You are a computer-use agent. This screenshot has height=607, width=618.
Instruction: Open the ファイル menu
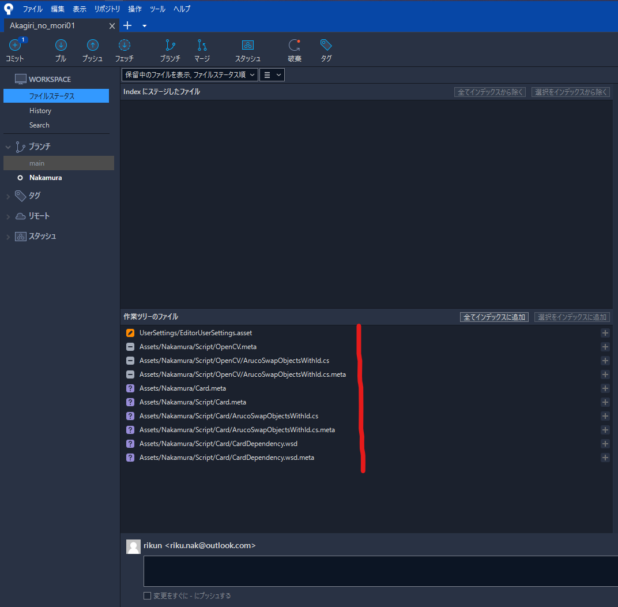coord(32,9)
